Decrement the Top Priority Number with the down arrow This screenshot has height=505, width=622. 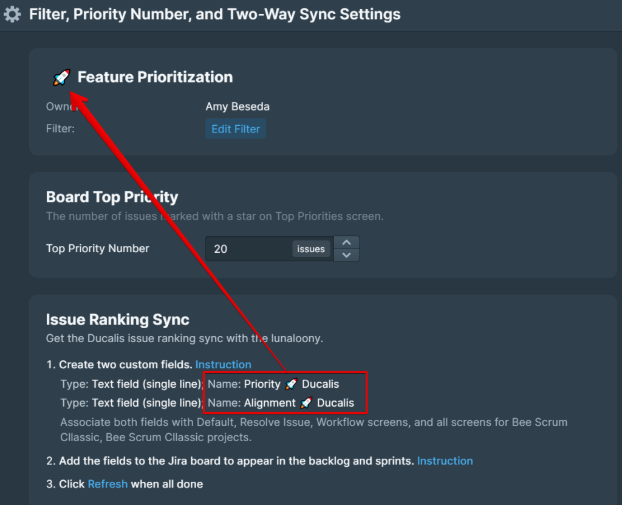[x=346, y=255]
